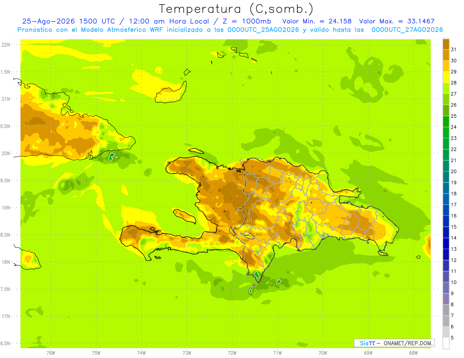Pick the orange swatch between 30 and 31
The image size is (464, 358).
tap(446, 55)
